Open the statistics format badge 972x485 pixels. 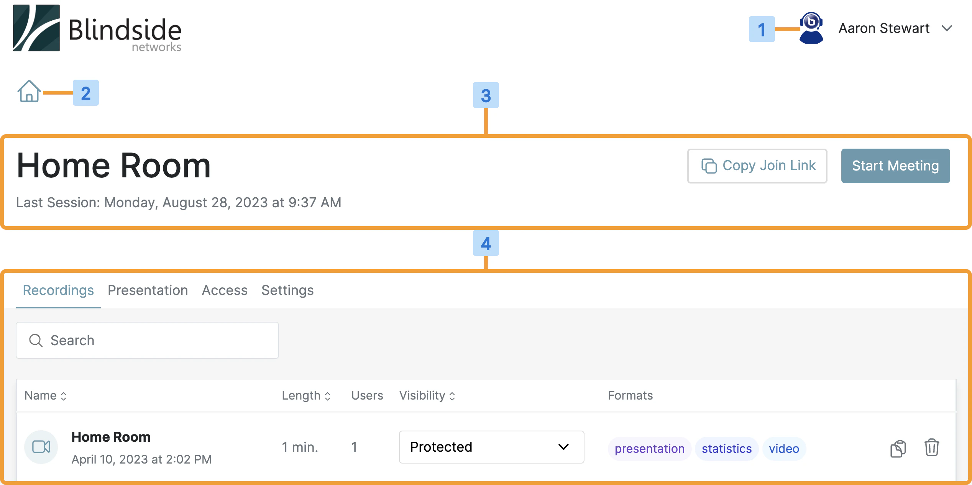pyautogui.click(x=727, y=448)
